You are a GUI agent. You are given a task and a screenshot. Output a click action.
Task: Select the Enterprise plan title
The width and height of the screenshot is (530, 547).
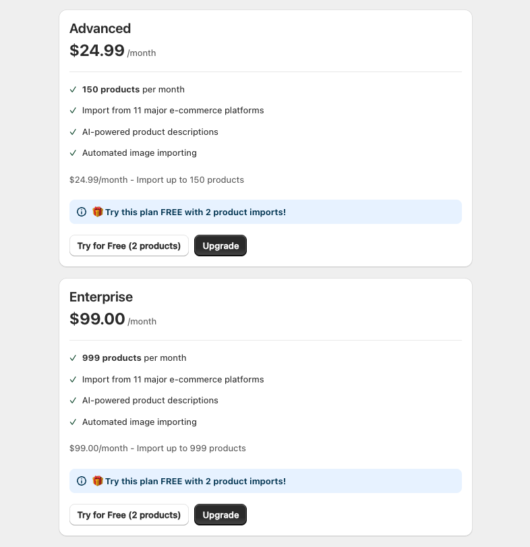pos(101,297)
